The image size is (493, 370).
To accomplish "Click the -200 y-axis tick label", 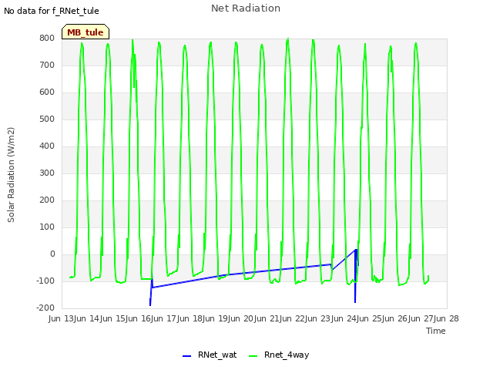I will tap(45, 308).
